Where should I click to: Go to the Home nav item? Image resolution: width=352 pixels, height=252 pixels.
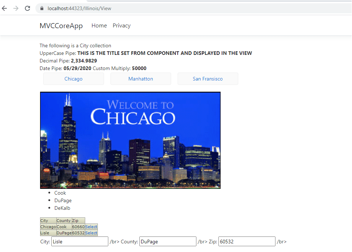tap(99, 26)
